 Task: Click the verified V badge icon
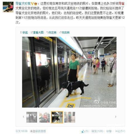coord(32,4)
